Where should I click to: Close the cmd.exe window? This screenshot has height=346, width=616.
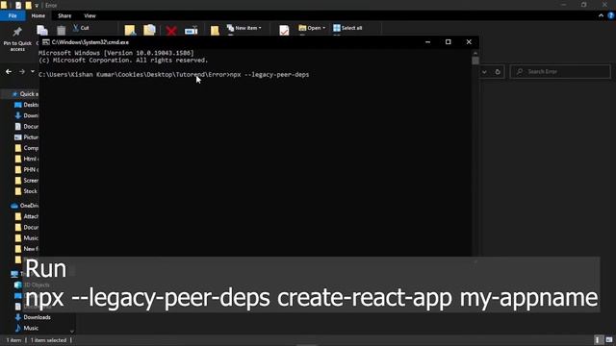[x=469, y=42]
